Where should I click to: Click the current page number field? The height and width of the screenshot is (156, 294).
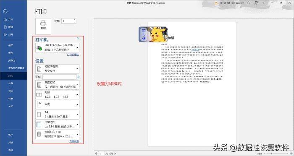coord(102,154)
